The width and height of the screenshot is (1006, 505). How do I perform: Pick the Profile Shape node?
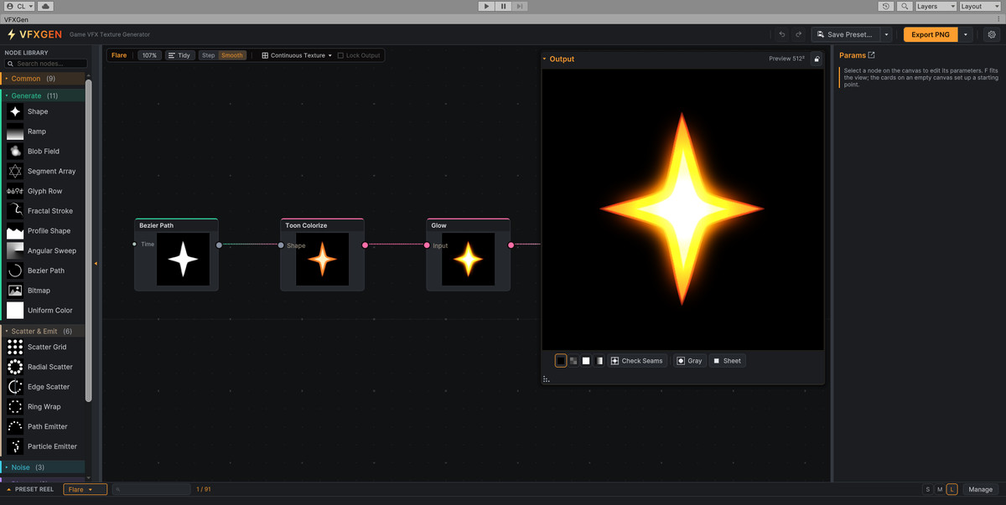(45, 231)
